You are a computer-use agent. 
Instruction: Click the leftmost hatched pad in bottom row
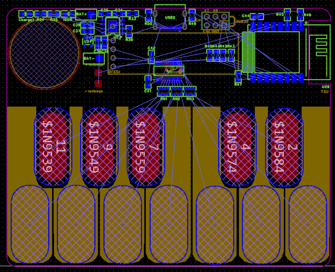tap(30, 224)
